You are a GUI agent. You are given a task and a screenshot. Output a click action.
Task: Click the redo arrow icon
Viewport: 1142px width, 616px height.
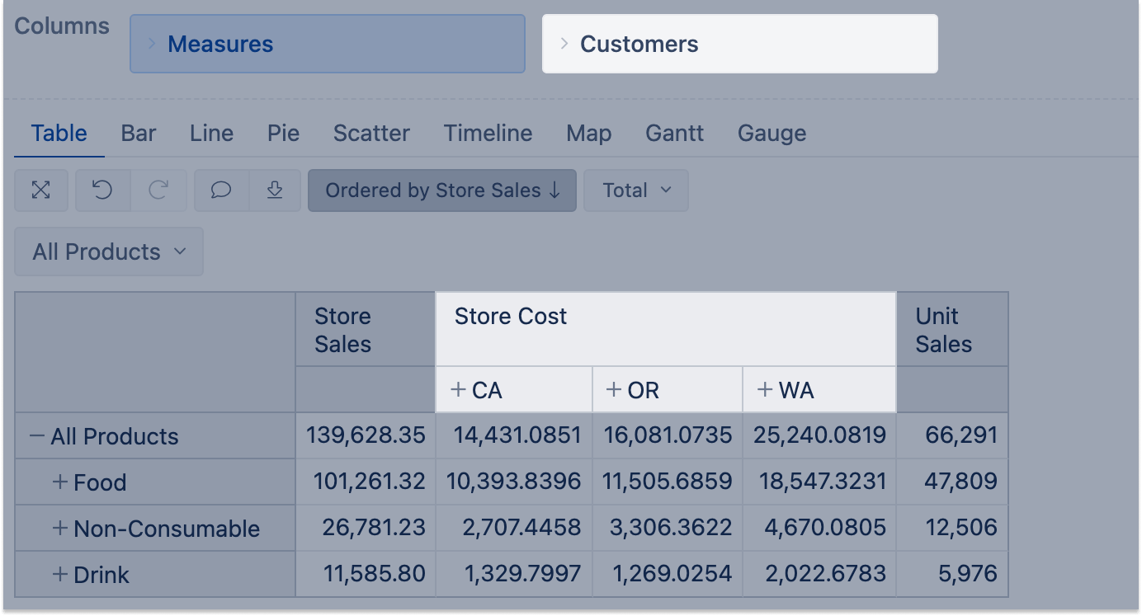158,190
